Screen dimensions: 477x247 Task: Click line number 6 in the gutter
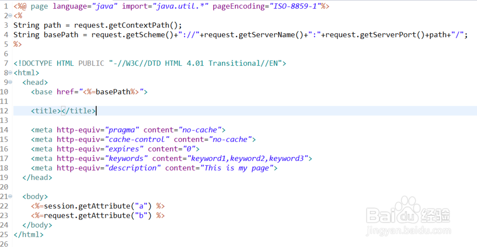(6, 54)
